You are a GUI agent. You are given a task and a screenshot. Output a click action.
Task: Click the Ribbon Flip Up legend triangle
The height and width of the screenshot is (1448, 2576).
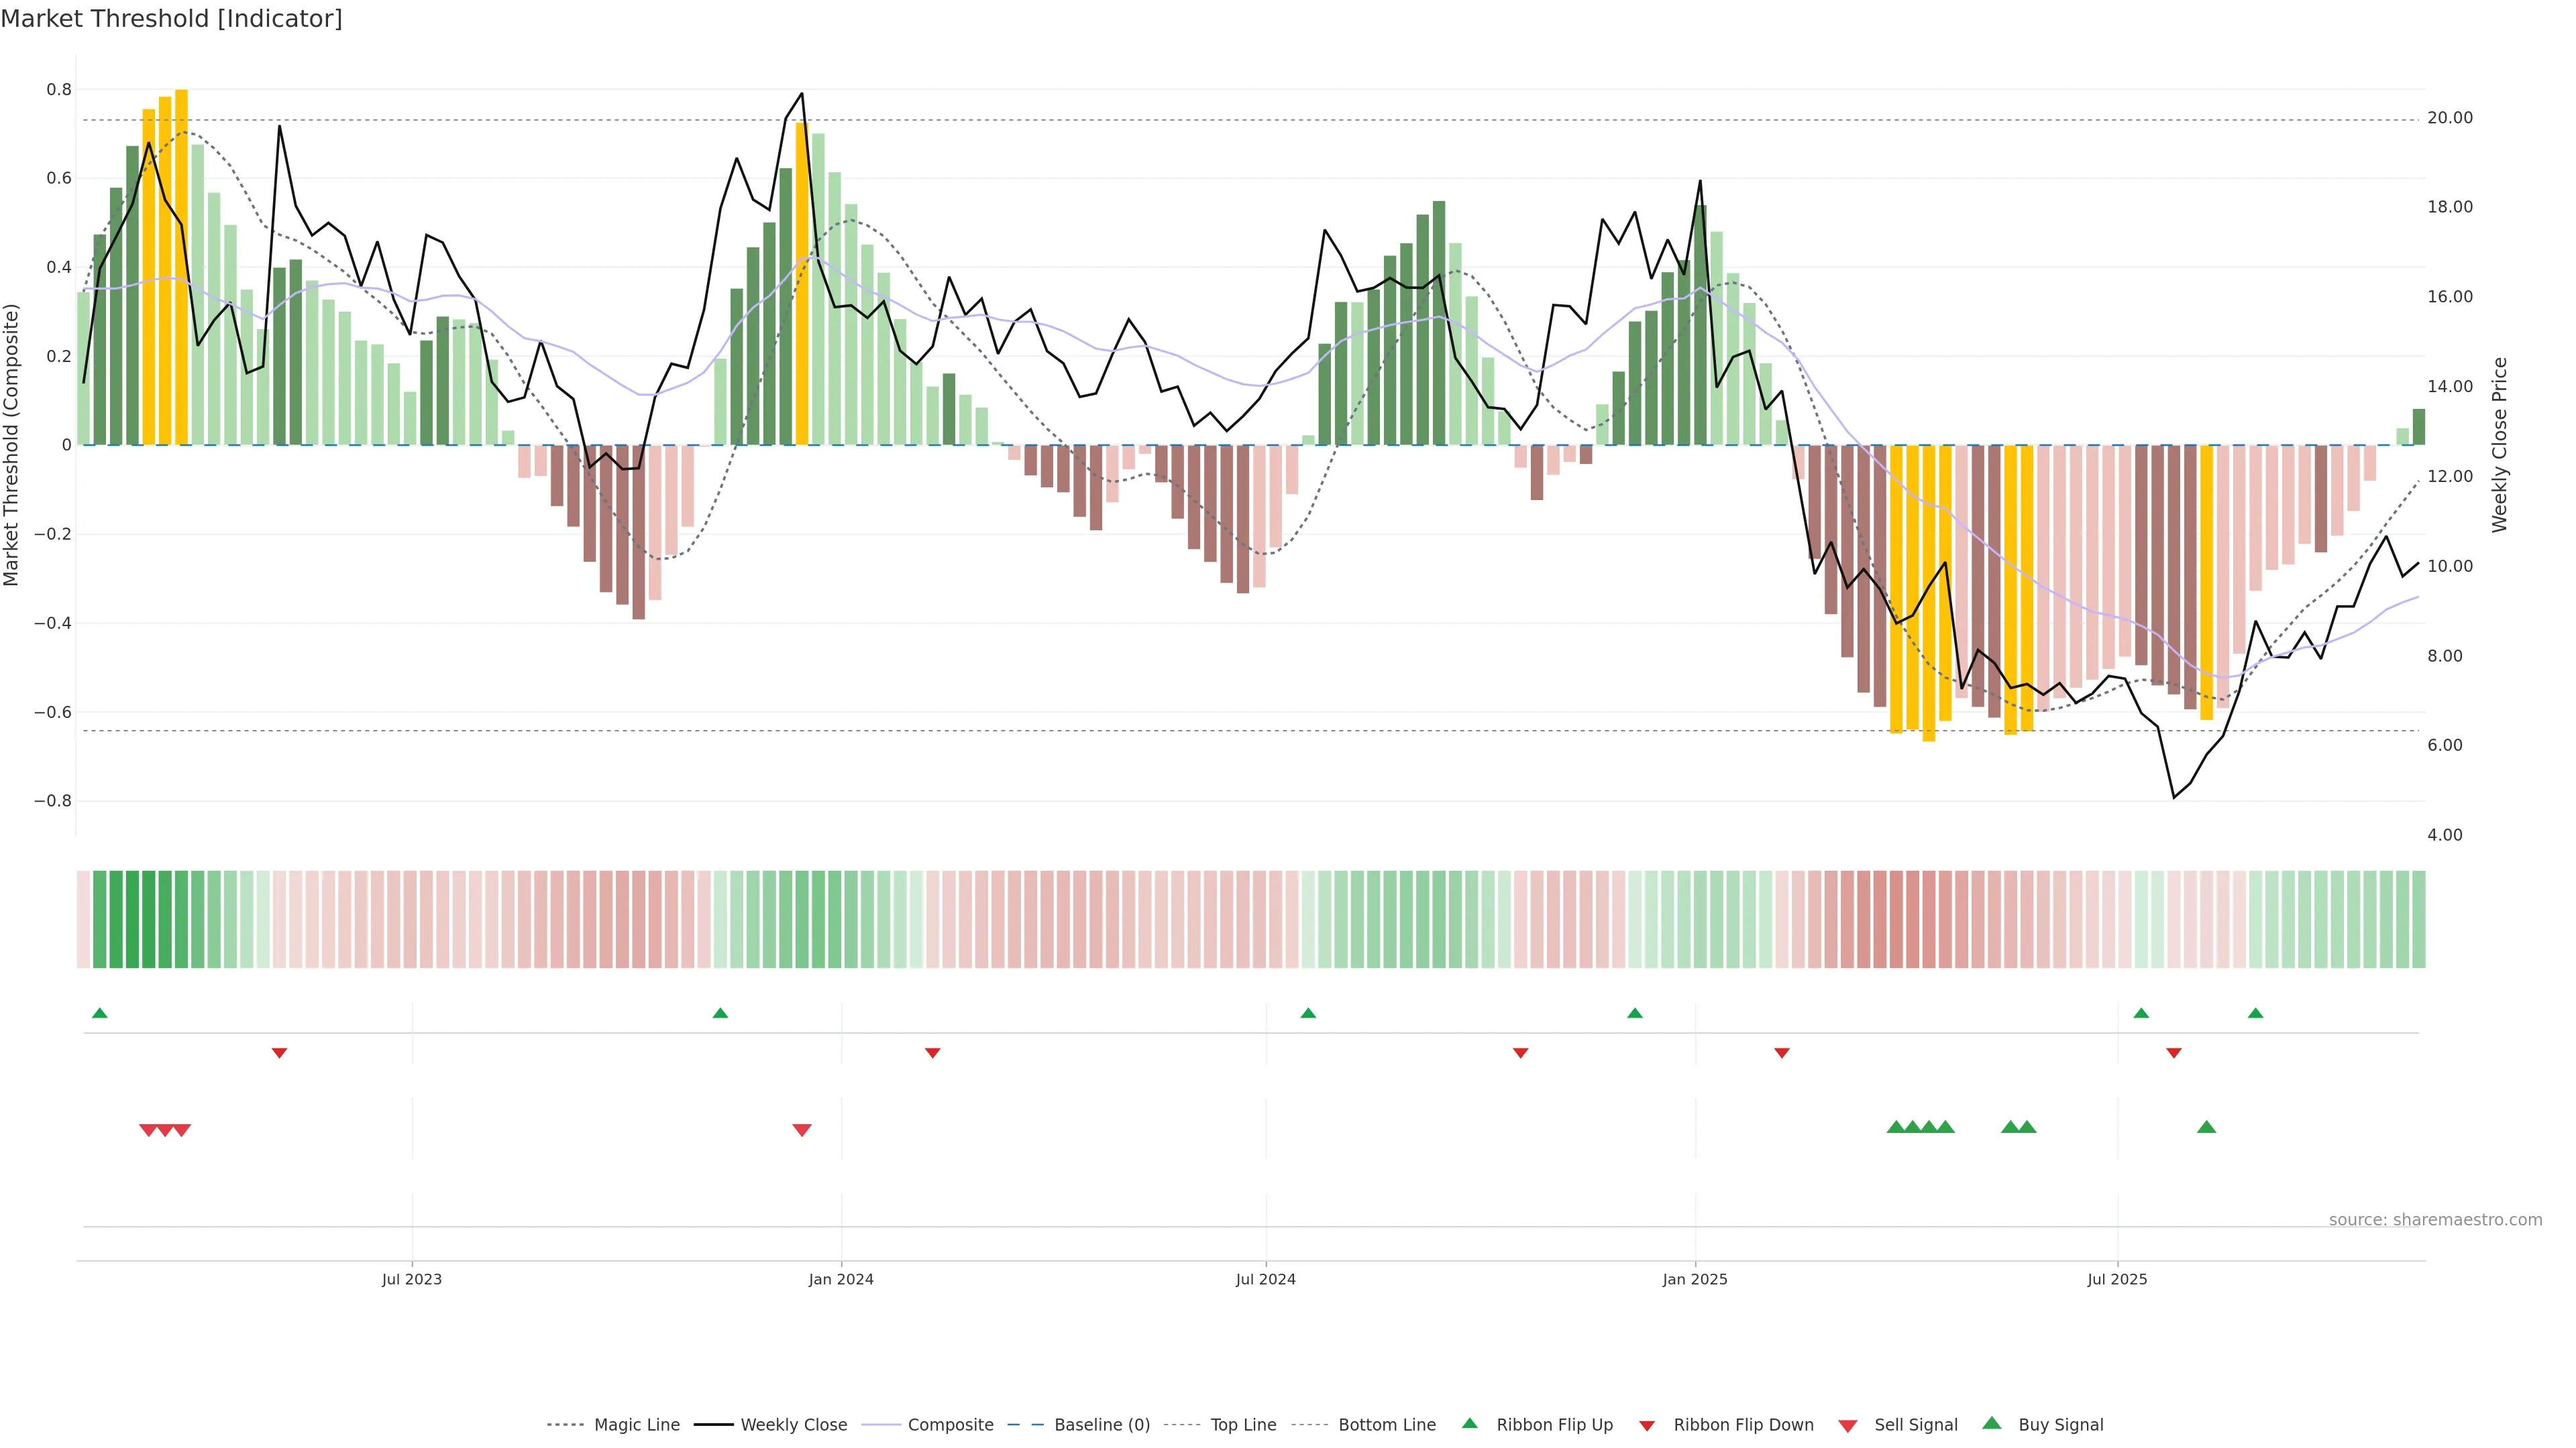[x=1469, y=1423]
